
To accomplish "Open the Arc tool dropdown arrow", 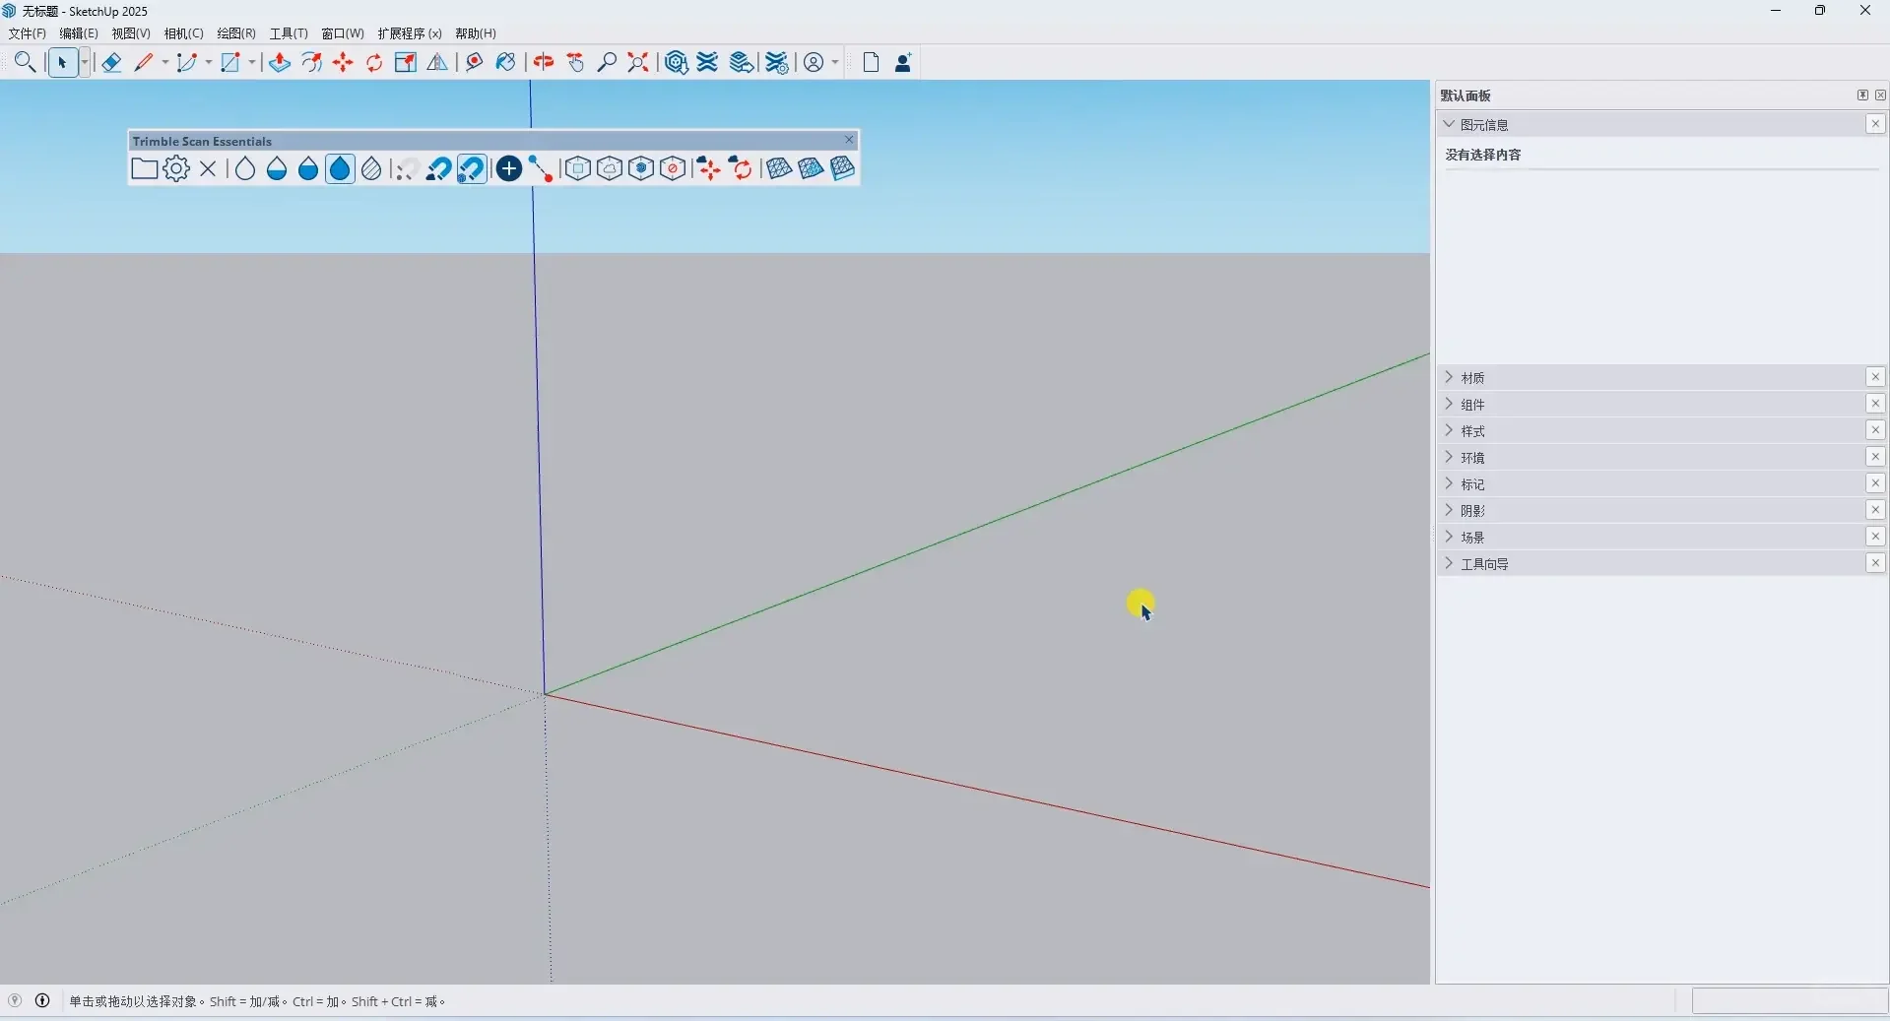I will pos(208,63).
